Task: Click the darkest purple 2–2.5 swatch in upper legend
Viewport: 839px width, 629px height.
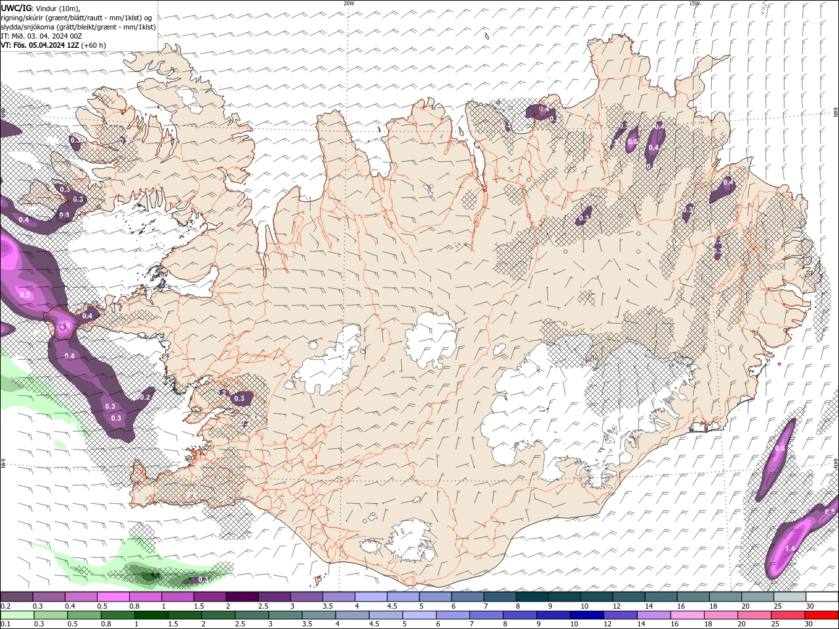Action: click(242, 597)
